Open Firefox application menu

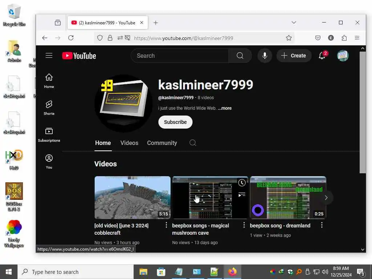[357, 38]
